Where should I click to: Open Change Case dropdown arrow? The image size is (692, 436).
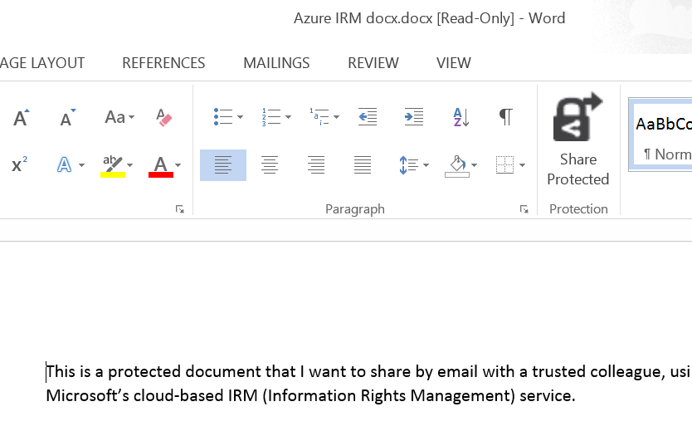tap(132, 117)
